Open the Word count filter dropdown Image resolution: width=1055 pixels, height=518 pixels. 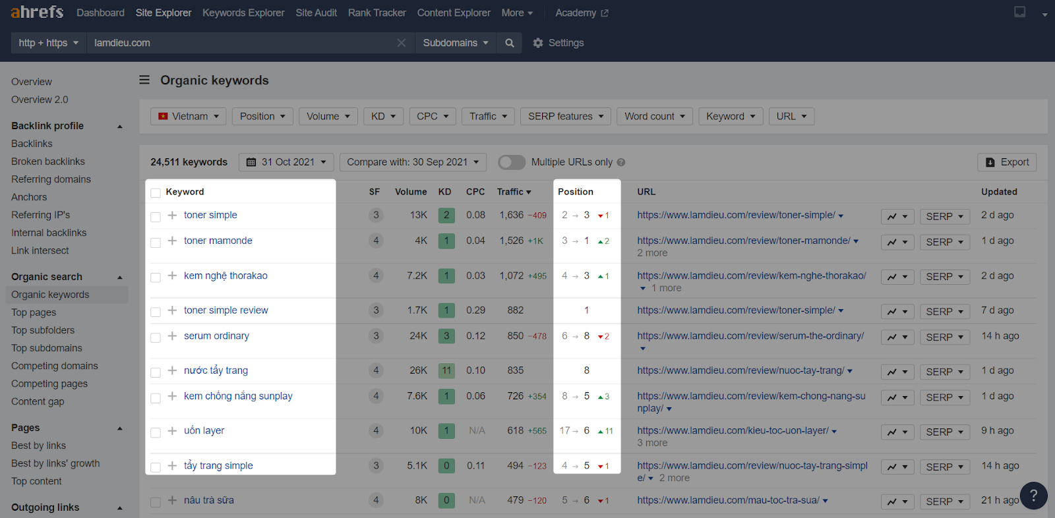tap(655, 117)
